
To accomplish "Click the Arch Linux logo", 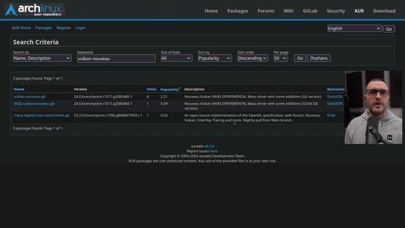I will click(x=34, y=9).
